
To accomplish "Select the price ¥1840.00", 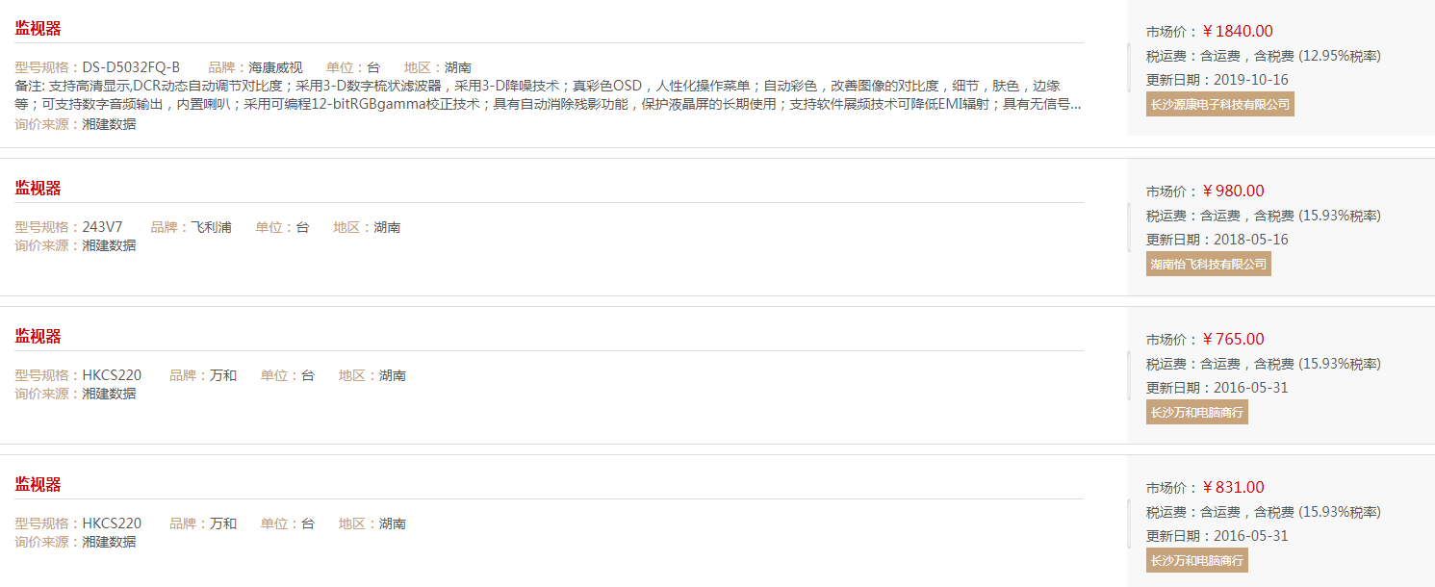I will 1238,31.
